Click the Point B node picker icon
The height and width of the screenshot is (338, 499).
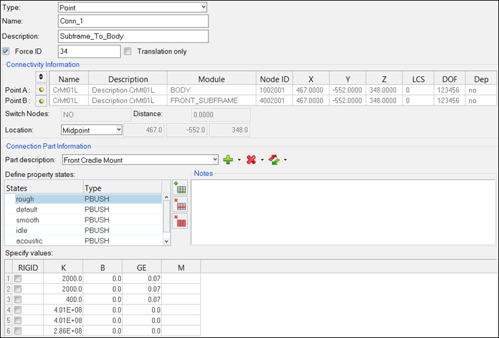(x=42, y=100)
